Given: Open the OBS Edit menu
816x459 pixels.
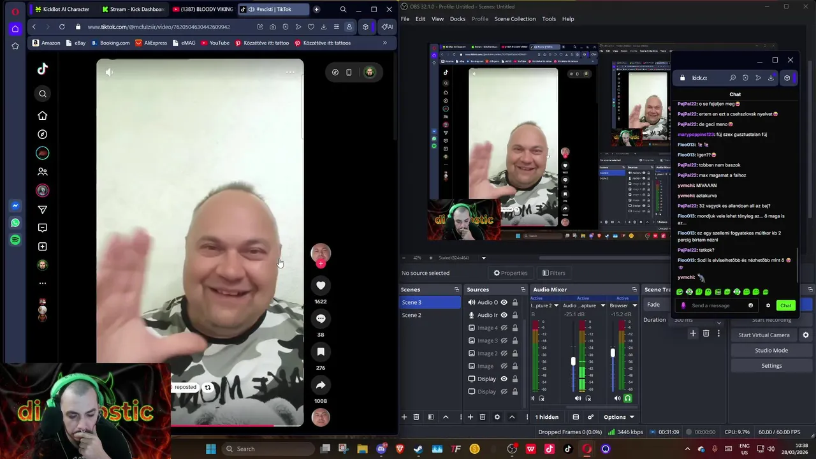Looking at the screenshot, I should point(420,18).
